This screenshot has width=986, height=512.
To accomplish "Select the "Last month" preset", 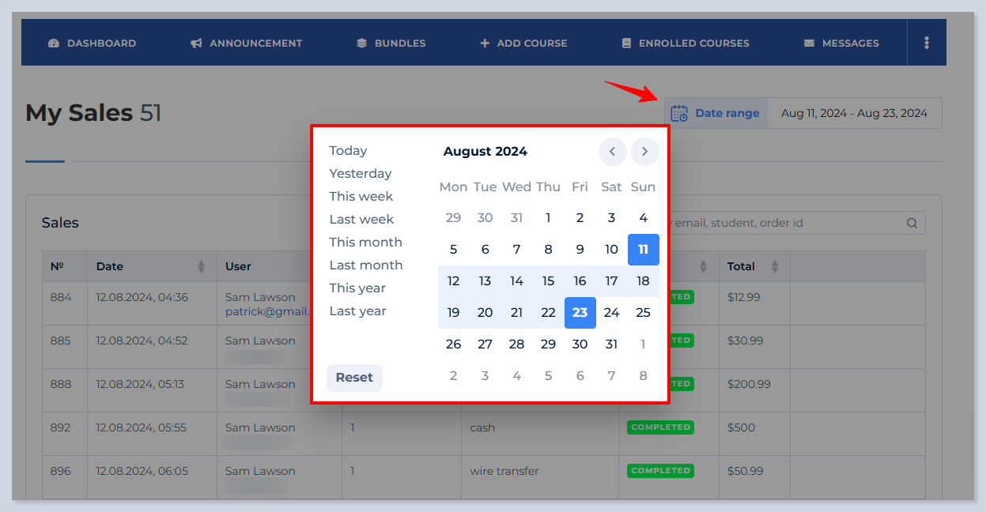I will tap(366, 265).
